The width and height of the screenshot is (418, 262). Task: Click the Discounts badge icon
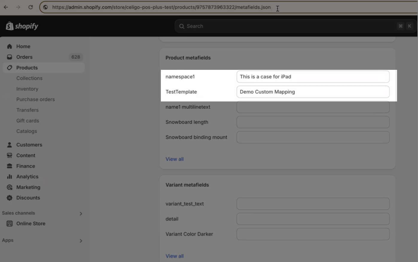pyautogui.click(x=10, y=198)
